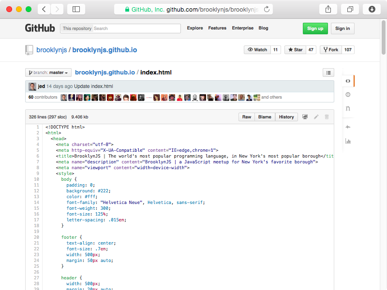
Task: Open the watchers count 11
Action: point(275,50)
